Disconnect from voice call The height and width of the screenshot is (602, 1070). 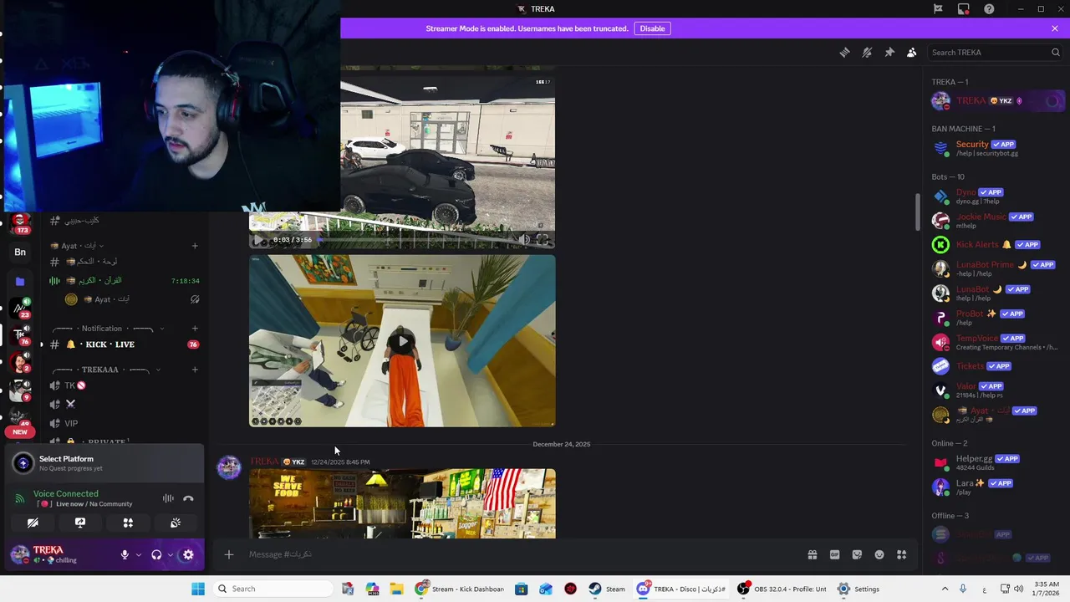188,498
